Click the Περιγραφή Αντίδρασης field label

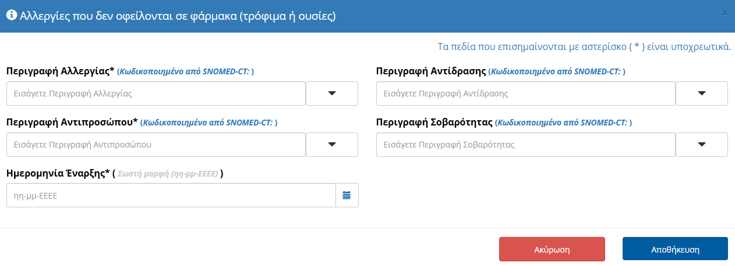click(431, 71)
